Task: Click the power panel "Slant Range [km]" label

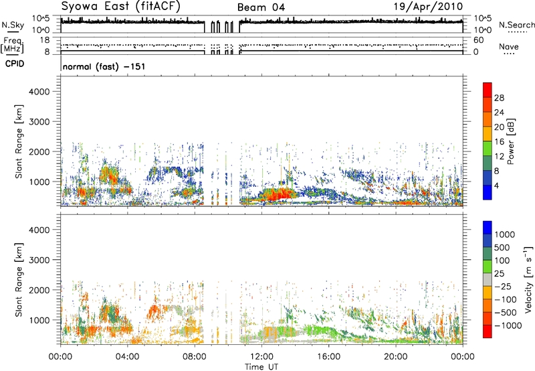Action: [x=19, y=141]
